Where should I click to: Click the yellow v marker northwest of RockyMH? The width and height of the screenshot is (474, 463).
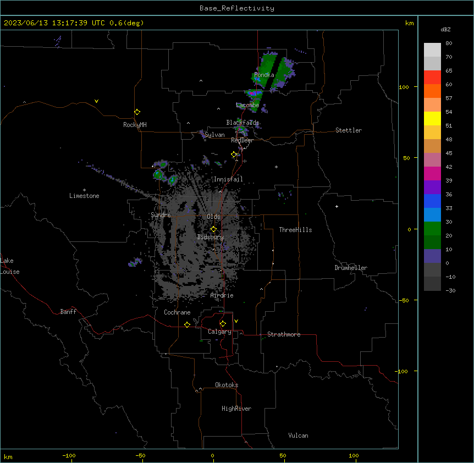click(x=96, y=101)
